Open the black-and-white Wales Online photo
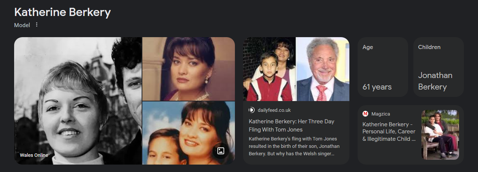 tap(78, 101)
